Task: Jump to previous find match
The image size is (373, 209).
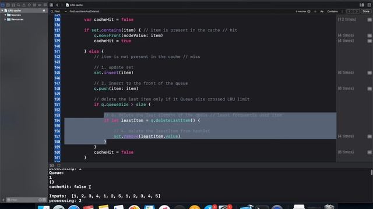Action: [350, 12]
